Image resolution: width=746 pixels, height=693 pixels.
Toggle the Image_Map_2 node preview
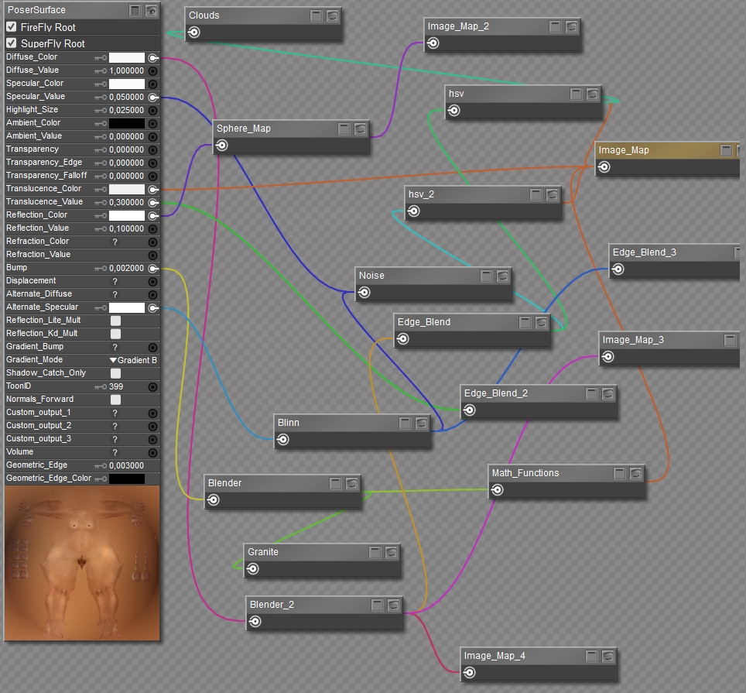(x=571, y=26)
